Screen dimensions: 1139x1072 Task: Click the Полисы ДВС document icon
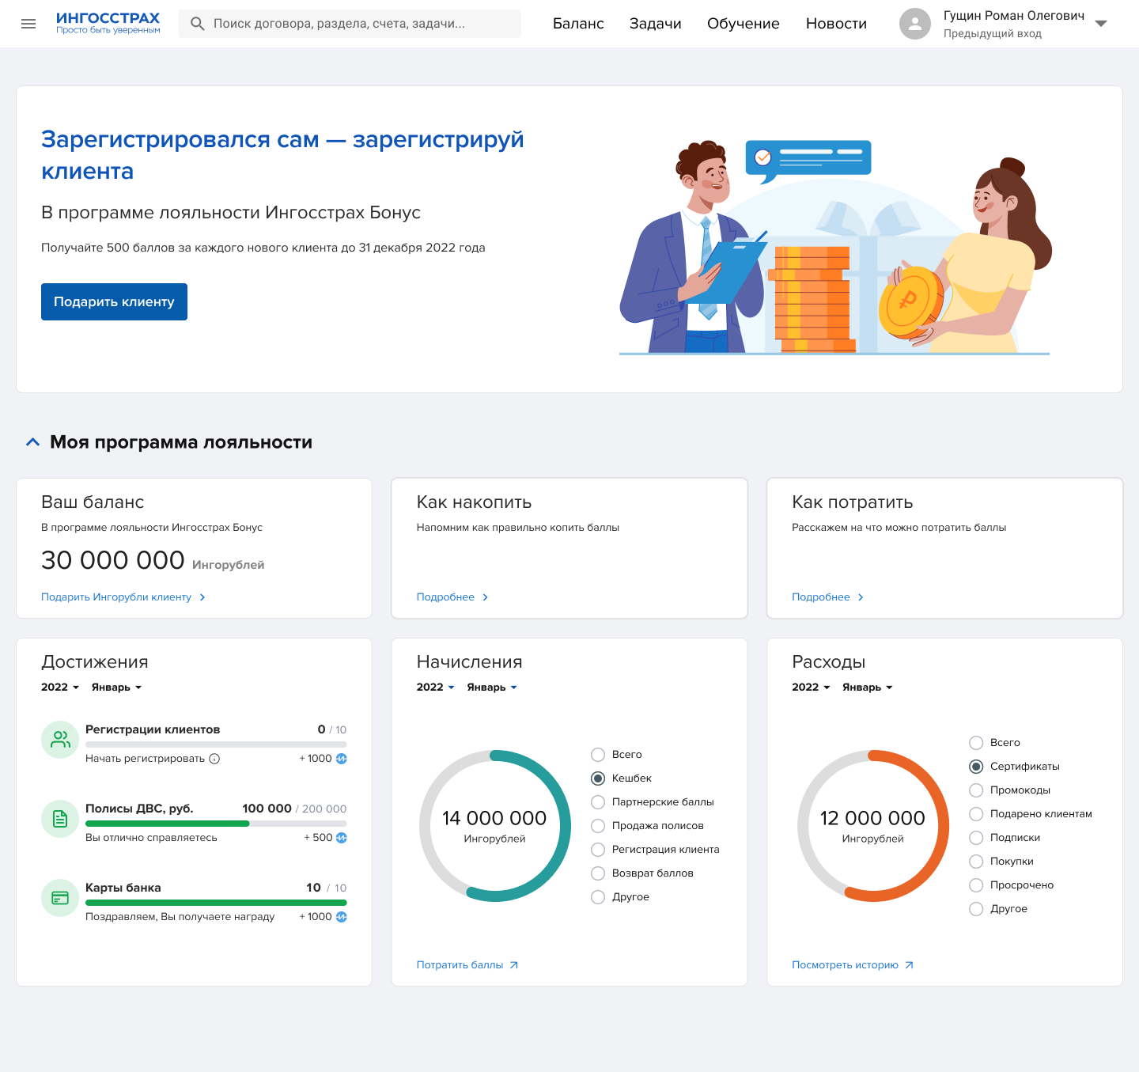coord(60,819)
